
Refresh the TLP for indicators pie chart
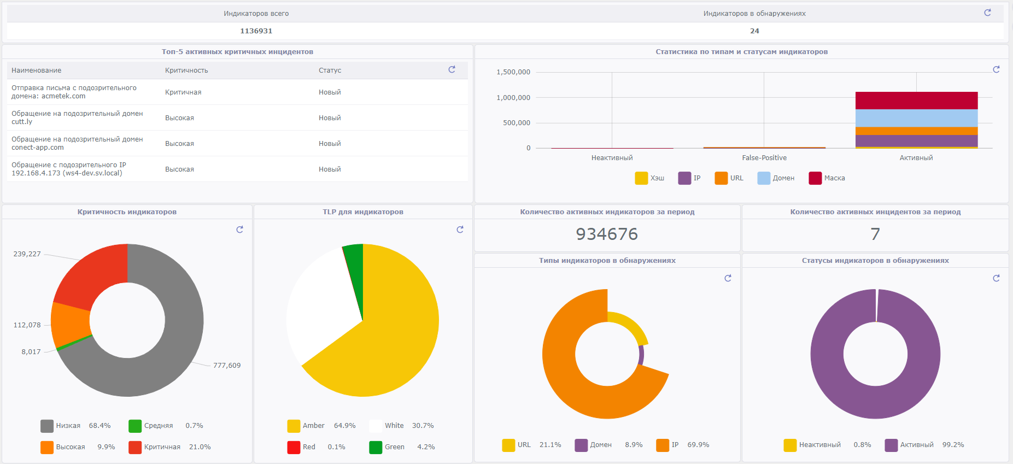tap(460, 230)
